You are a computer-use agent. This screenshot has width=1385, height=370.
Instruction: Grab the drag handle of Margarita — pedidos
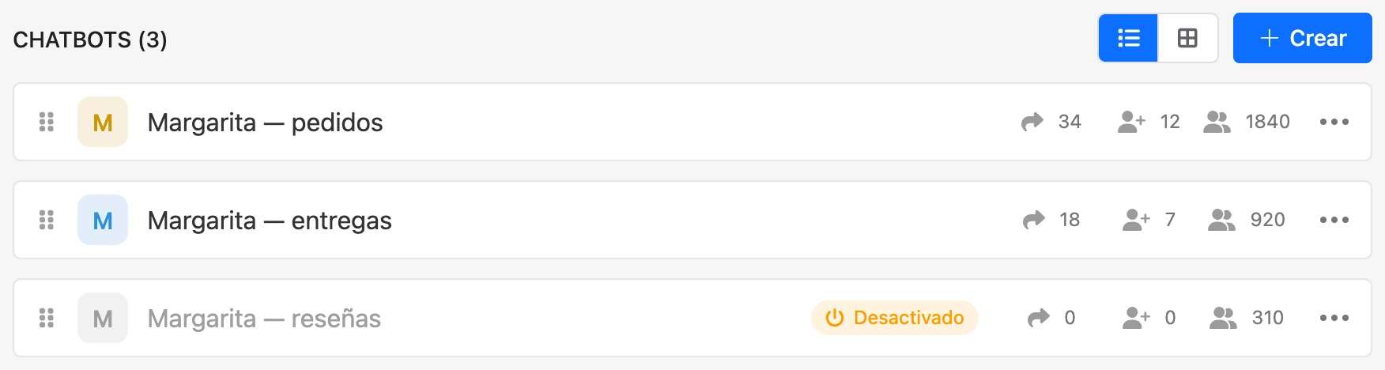click(47, 122)
